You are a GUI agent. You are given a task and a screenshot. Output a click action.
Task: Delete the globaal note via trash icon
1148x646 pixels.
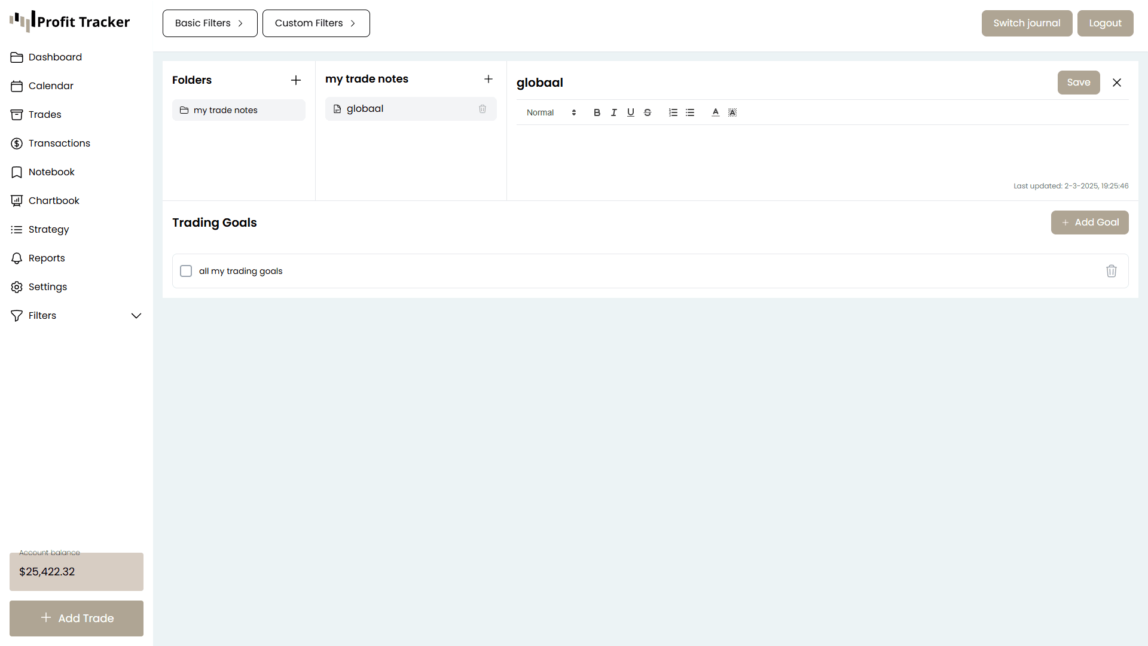[x=482, y=109]
